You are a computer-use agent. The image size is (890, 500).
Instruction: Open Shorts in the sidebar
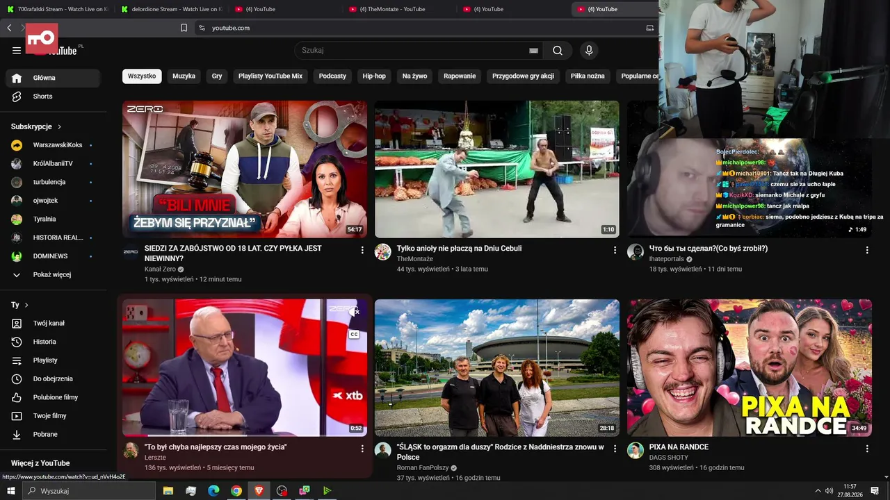click(x=53, y=97)
